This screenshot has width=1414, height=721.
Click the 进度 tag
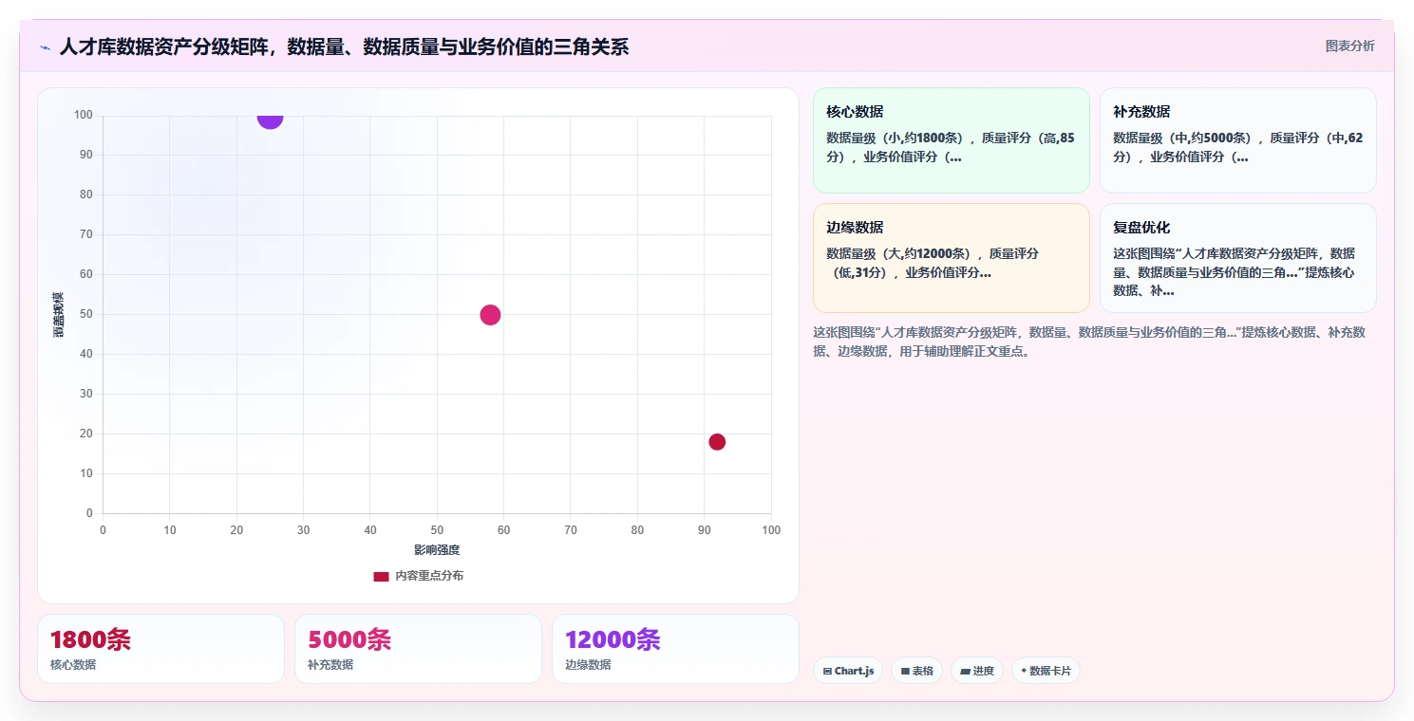click(976, 671)
